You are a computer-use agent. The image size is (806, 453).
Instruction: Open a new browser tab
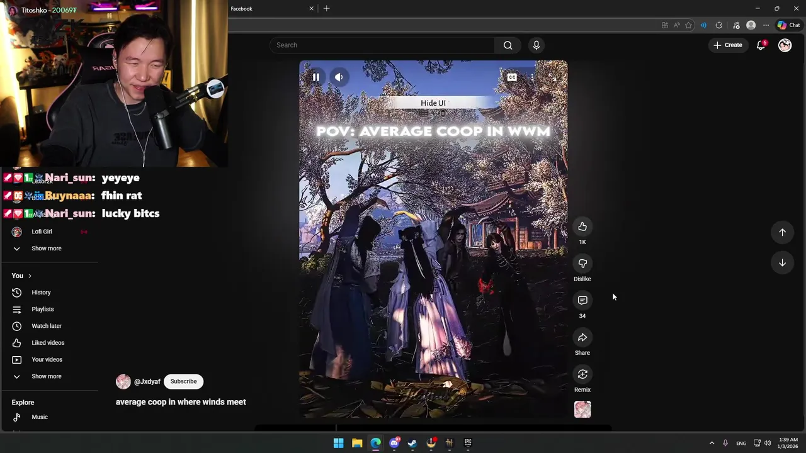pos(326,9)
